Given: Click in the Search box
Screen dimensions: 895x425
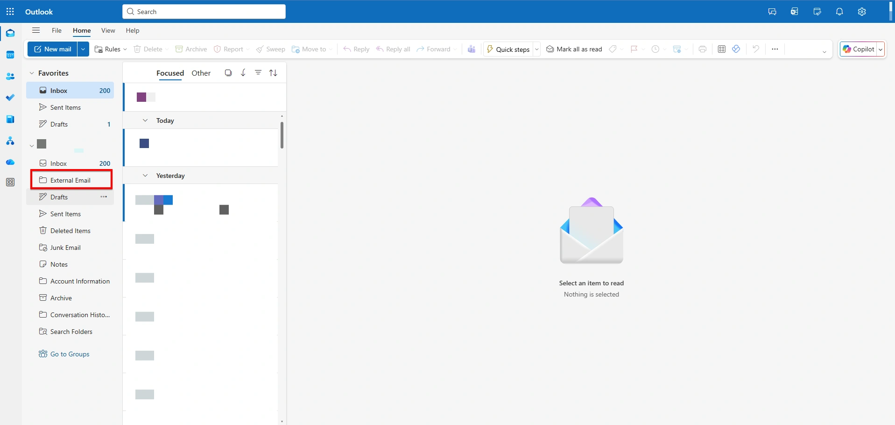Looking at the screenshot, I should pos(204,12).
